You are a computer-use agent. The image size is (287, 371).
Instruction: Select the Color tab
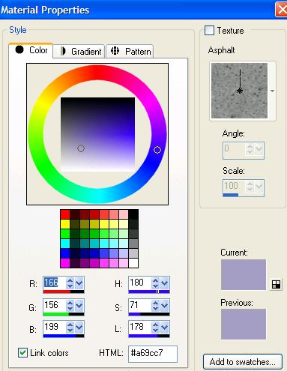(31, 50)
